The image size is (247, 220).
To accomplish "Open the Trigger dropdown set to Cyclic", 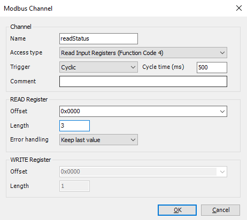I will click(x=98, y=67).
